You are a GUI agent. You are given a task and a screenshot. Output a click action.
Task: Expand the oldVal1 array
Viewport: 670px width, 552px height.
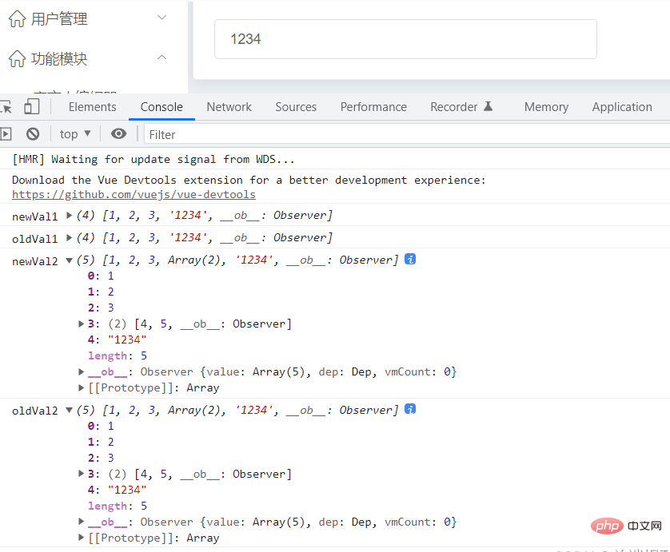[69, 237]
